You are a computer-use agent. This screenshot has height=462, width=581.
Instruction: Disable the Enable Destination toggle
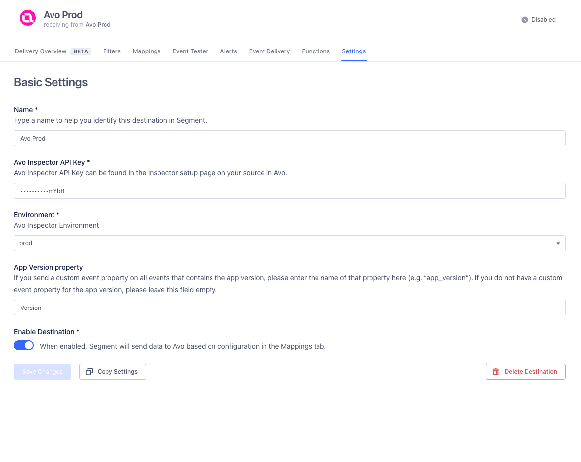pos(24,345)
